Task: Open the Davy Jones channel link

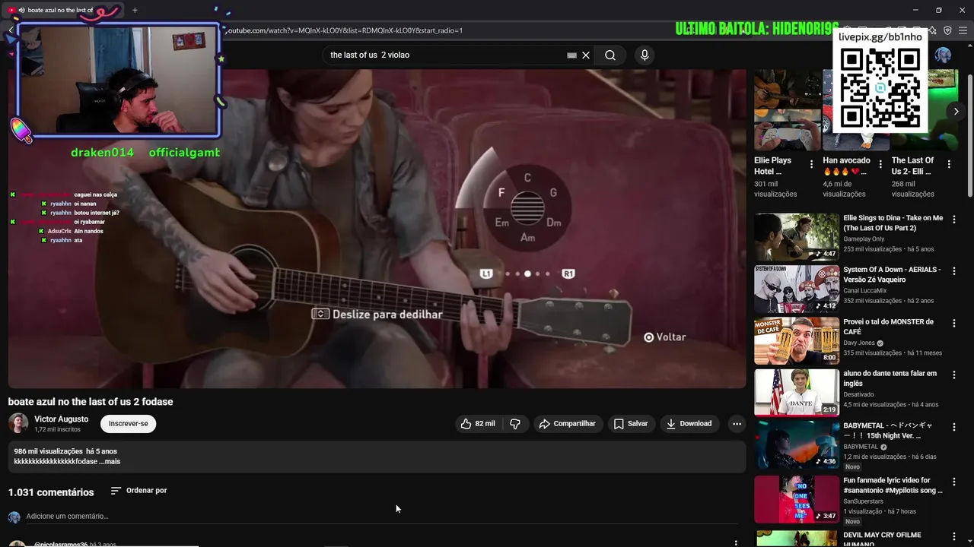Action: point(859,343)
